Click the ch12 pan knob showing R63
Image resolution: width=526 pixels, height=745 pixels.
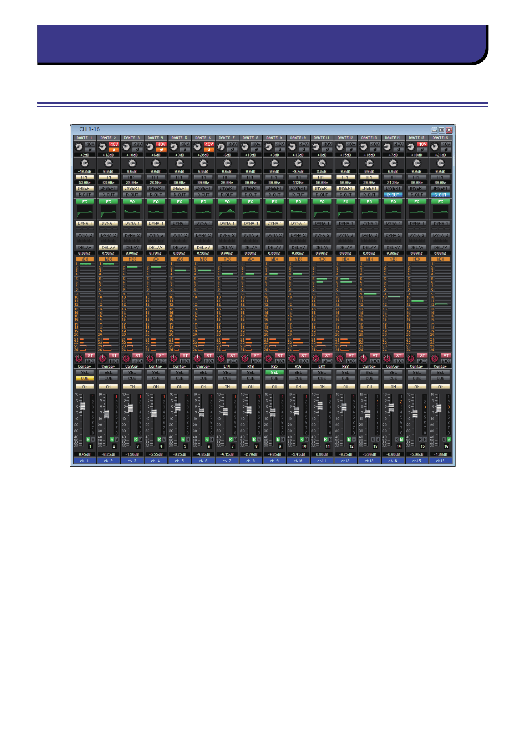[340, 358]
